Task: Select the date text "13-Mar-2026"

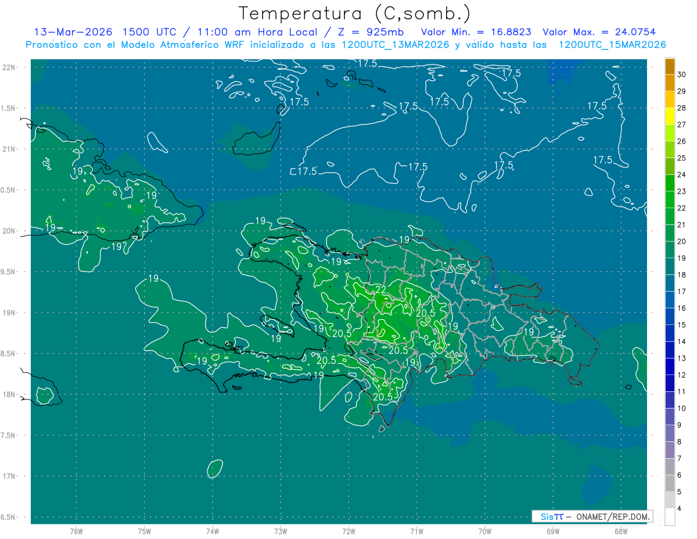Action: pos(73,32)
